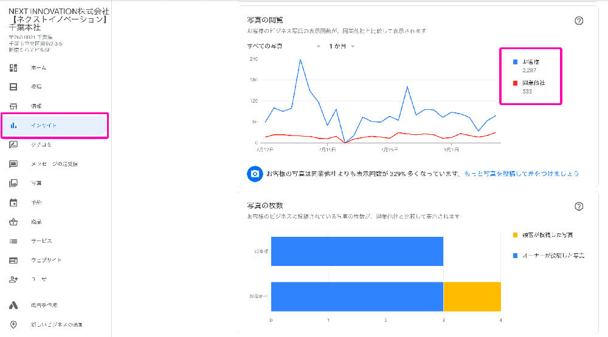This screenshot has height=337, width=608.
Task: Click the 写真の枚数 heading
Action: 265,206
